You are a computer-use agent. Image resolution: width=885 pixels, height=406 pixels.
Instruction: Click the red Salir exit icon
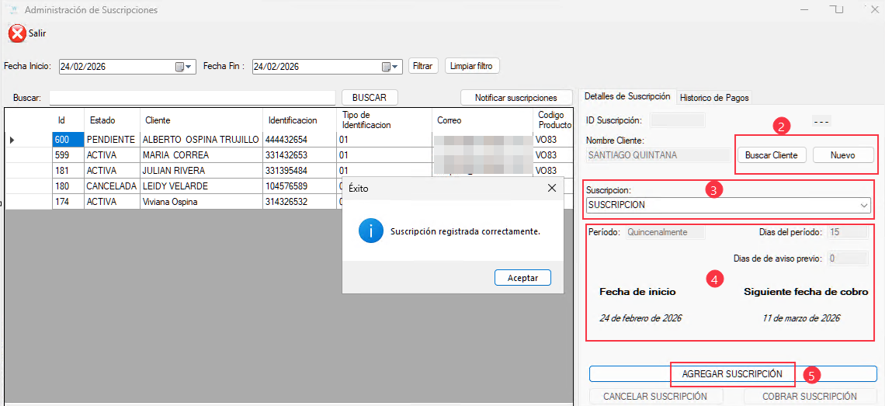coord(17,33)
